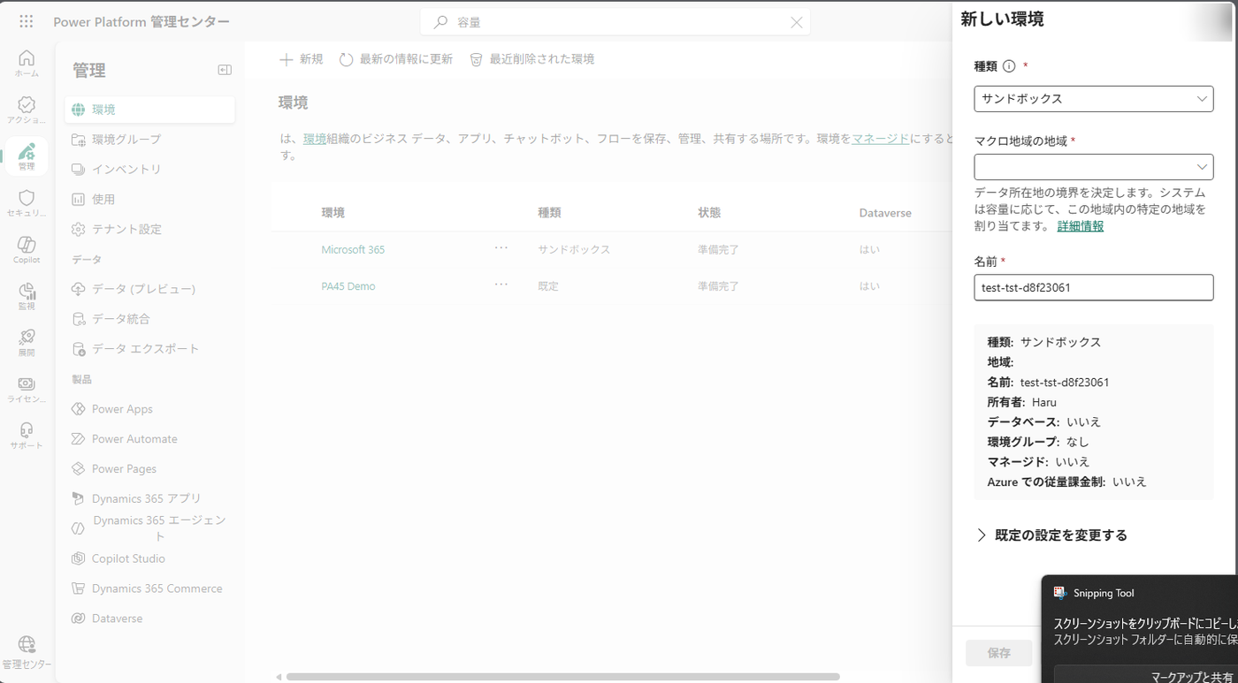Open 環境 in the navigation
The width and height of the screenshot is (1238, 683).
(x=149, y=110)
